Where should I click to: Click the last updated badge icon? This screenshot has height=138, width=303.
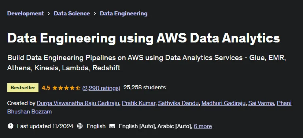(10, 126)
